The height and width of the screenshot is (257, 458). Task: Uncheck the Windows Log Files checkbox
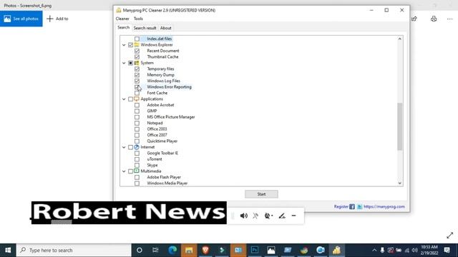click(x=137, y=81)
